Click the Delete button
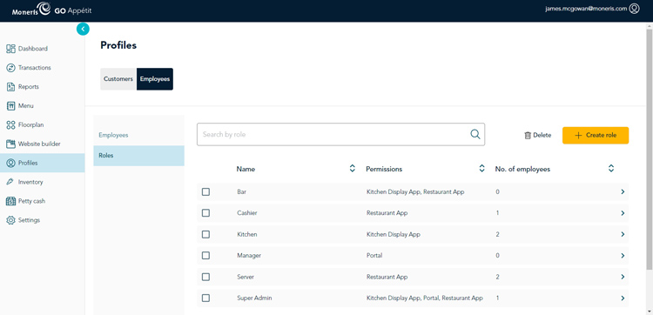This screenshot has width=653, height=315. click(x=538, y=135)
